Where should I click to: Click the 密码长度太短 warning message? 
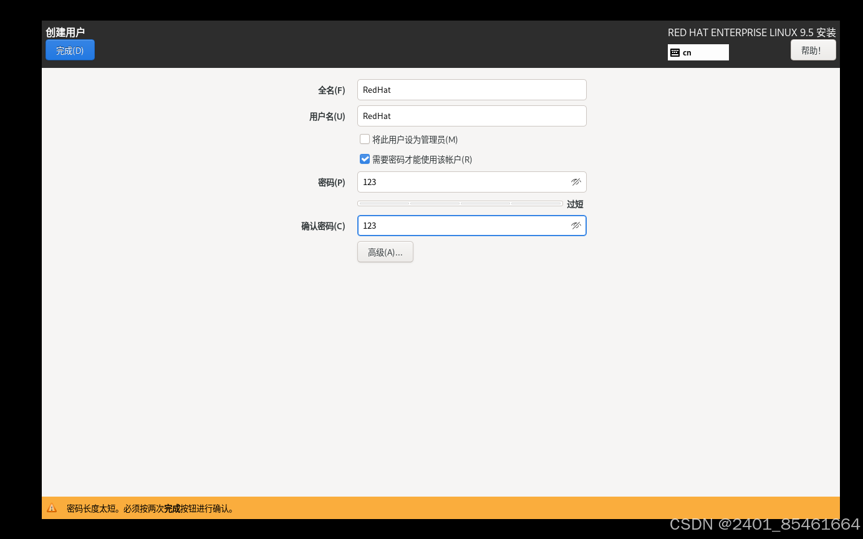click(150, 508)
